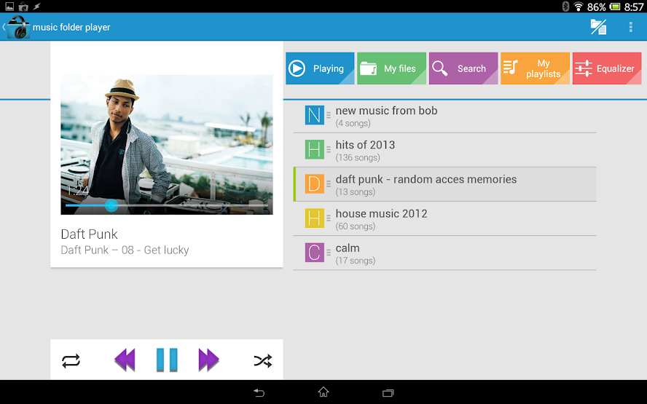Go back to previous track
Screen dimensions: 647x404
[125, 360]
